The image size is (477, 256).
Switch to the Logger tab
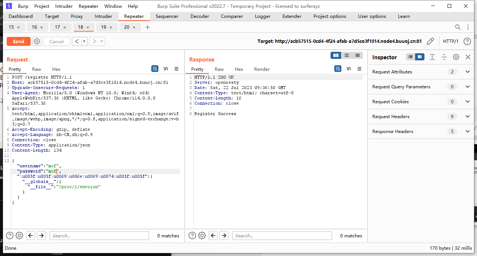[263, 16]
